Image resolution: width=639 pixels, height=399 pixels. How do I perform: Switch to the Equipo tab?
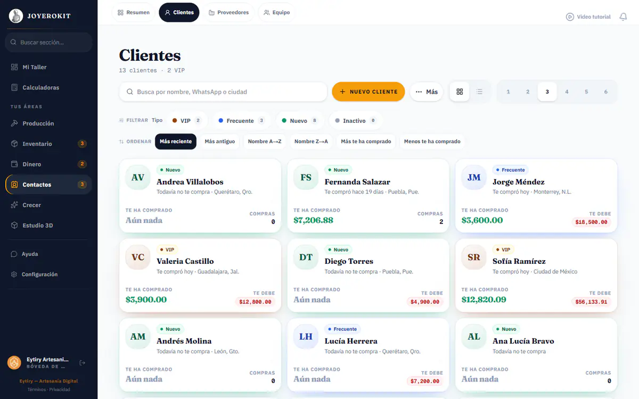point(276,12)
